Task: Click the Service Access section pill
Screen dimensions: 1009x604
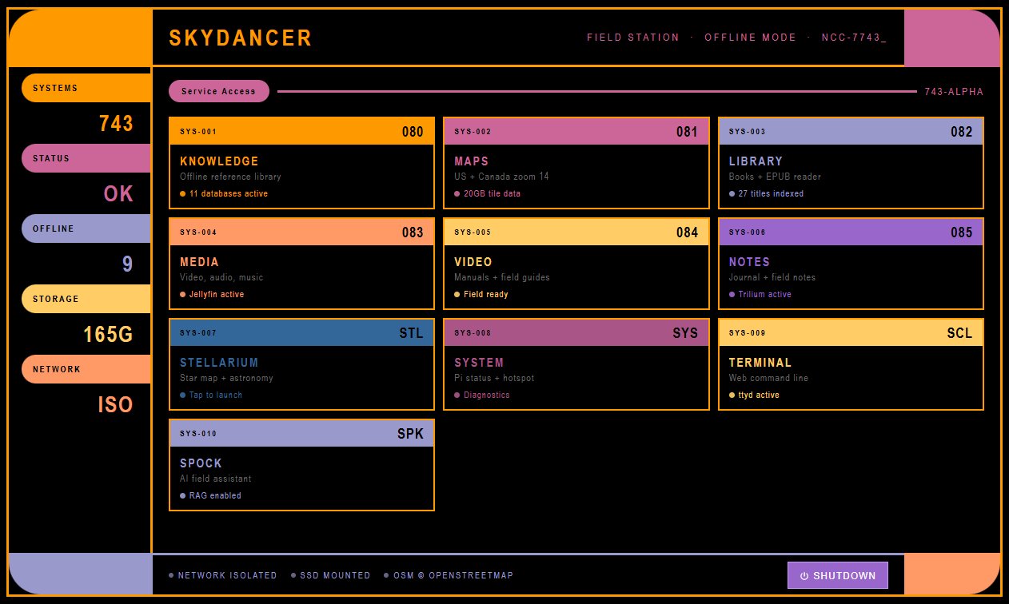Action: point(218,91)
